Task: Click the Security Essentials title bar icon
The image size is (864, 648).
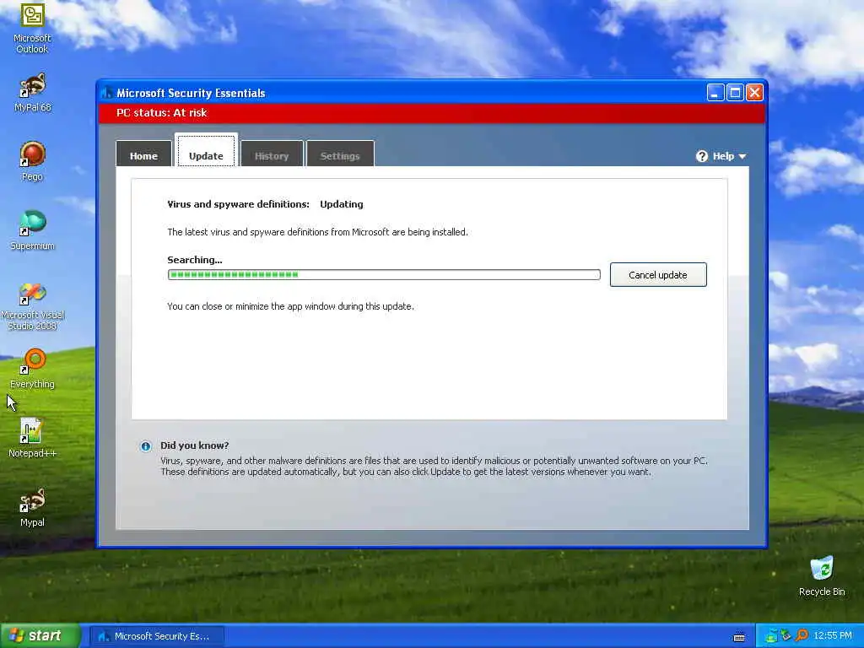Action: (x=107, y=93)
